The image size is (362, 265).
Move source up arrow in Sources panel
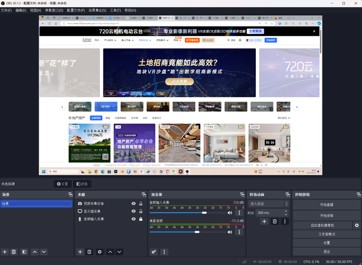110,252
